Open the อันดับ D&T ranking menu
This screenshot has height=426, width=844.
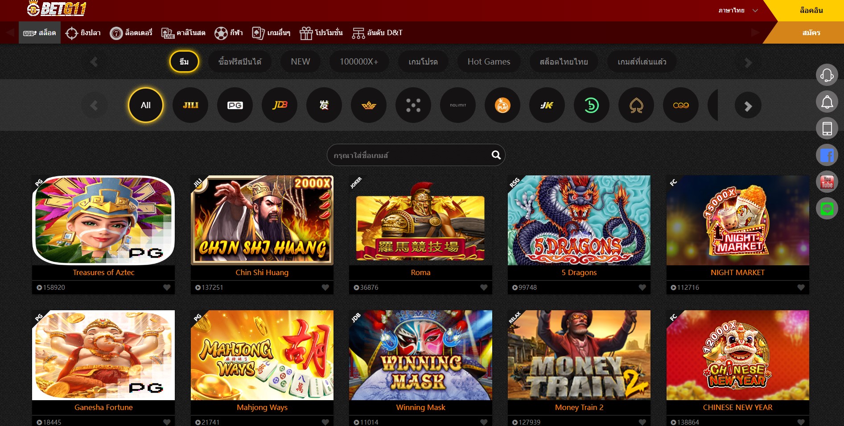point(377,33)
